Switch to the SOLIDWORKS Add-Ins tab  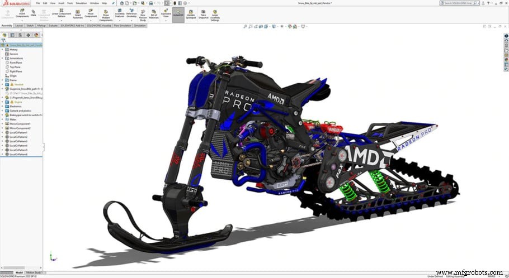tap(72, 25)
